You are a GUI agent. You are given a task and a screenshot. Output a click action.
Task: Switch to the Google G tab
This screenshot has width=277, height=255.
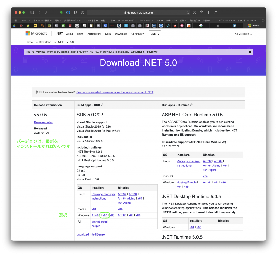[201, 26]
